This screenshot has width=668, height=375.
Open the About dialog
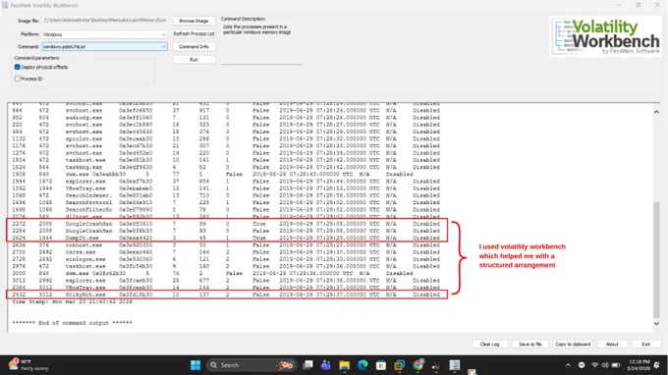612,344
